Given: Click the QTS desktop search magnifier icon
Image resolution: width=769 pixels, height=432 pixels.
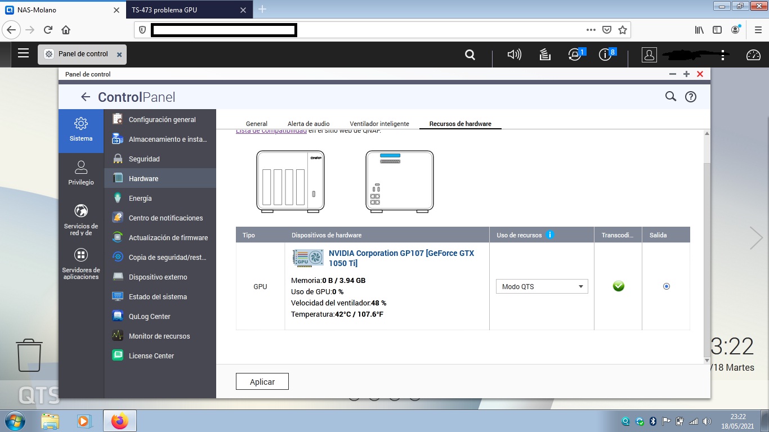Looking at the screenshot, I should coord(470,55).
